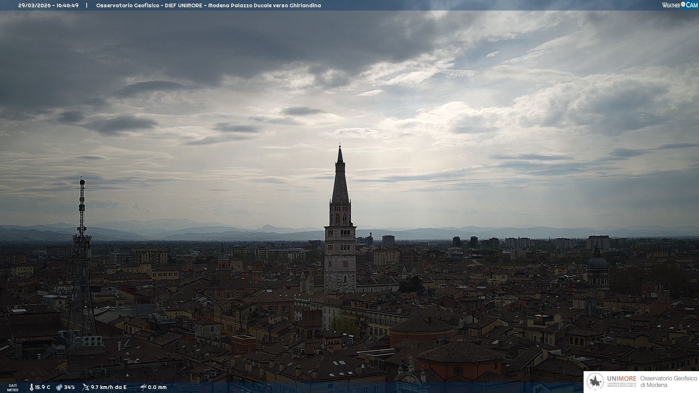Image resolution: width=699 pixels, height=393 pixels.
Task: Click the wind anemometer icon
Action: click(x=86, y=387)
